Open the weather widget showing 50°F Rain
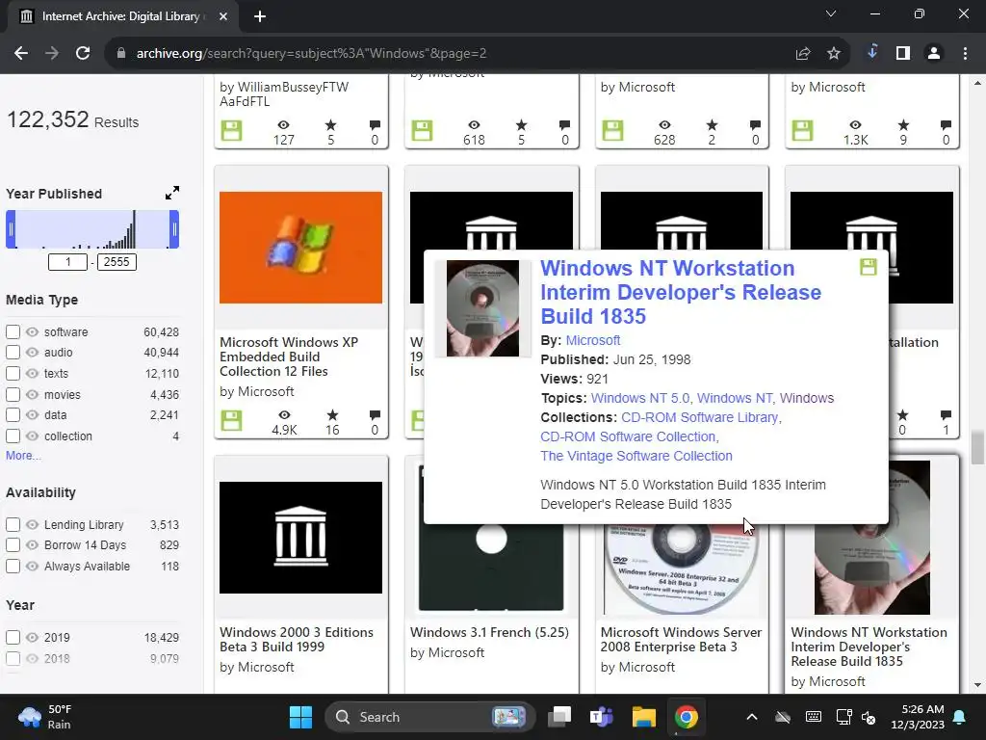Image resolution: width=986 pixels, height=740 pixels. click(x=45, y=717)
